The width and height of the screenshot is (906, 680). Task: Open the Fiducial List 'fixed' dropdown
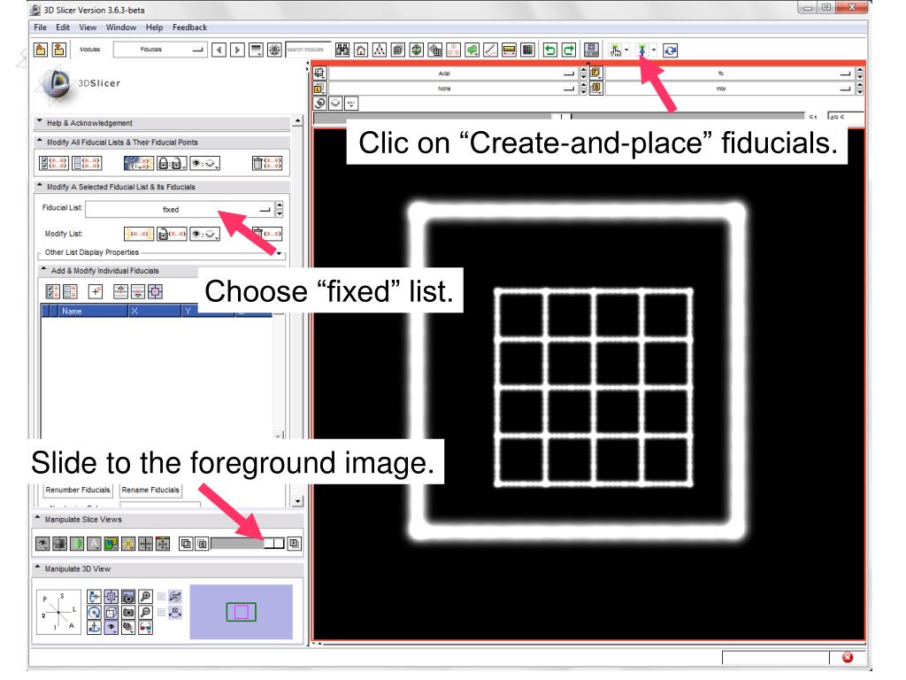176,210
